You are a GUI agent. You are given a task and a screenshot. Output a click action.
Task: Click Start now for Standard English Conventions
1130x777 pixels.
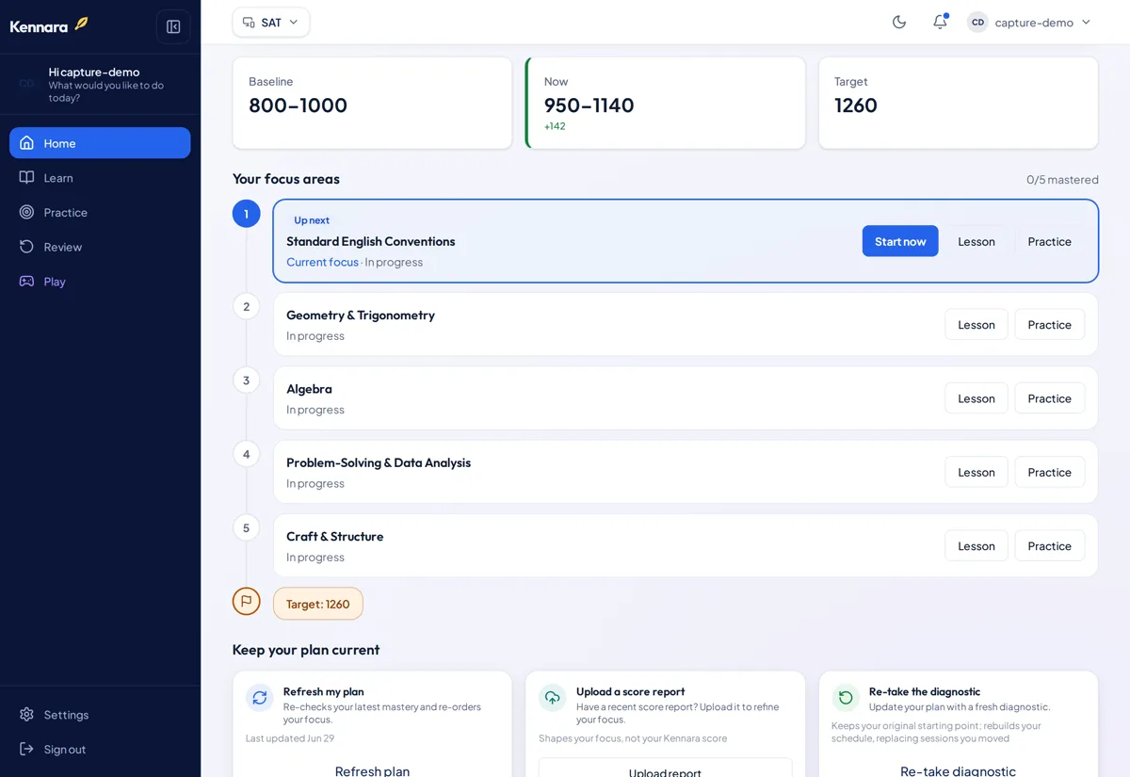pyautogui.click(x=900, y=241)
